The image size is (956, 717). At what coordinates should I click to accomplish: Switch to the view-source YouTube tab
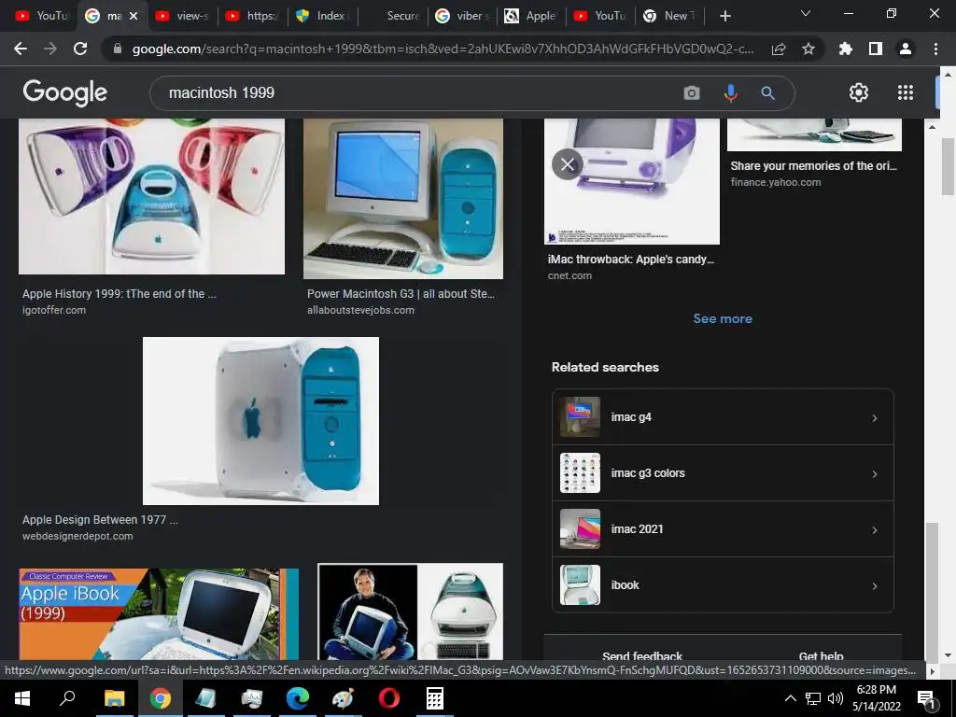(182, 16)
